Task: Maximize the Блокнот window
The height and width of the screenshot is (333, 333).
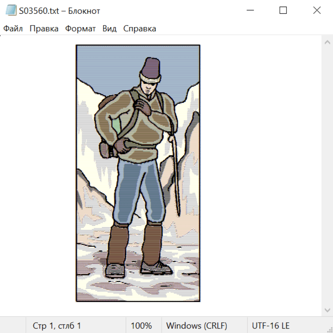Action: pyautogui.click(x=283, y=11)
